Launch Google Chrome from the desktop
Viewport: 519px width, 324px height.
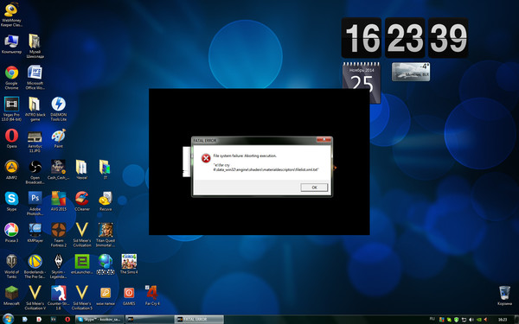[11, 78]
